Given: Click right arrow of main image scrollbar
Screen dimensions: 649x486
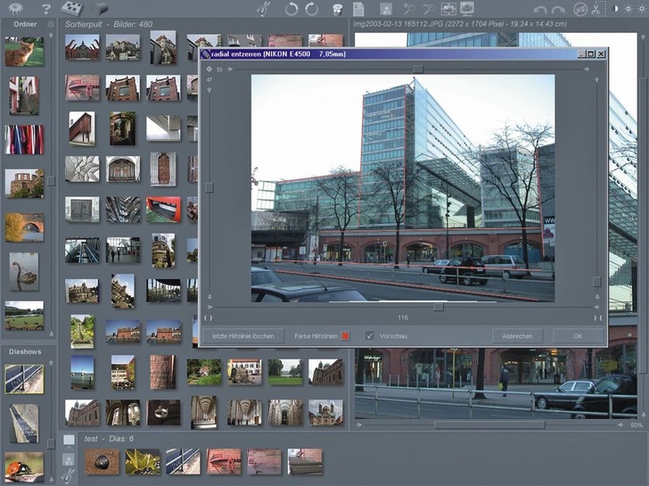Looking at the screenshot, I should 620,424.
